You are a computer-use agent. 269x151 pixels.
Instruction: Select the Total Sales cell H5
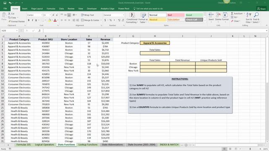[155, 53]
